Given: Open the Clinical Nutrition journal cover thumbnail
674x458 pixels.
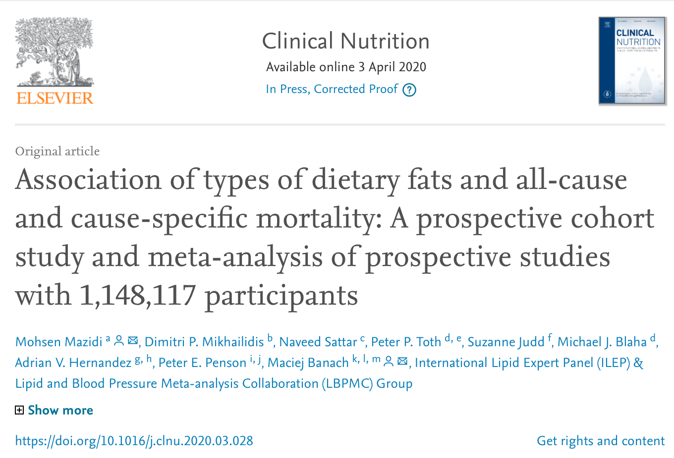Looking at the screenshot, I should click(x=632, y=61).
